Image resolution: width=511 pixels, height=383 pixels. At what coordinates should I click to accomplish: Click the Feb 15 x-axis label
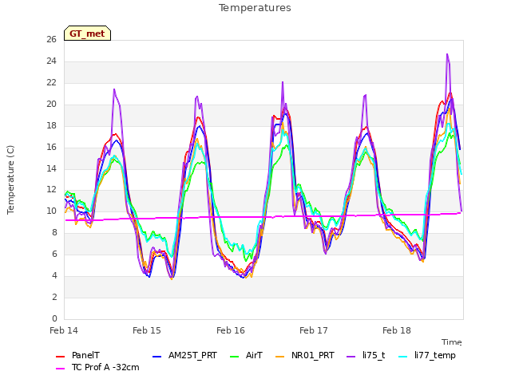click(x=147, y=330)
